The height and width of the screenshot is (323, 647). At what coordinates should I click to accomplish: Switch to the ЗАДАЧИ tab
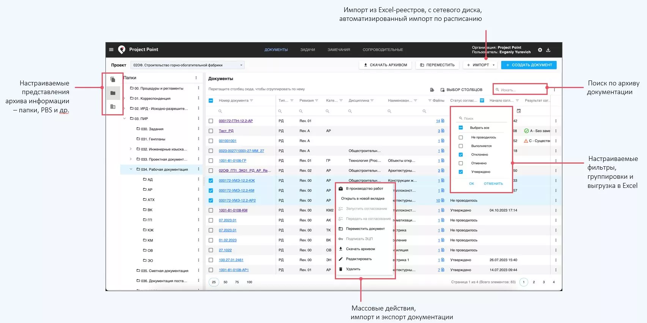click(308, 50)
